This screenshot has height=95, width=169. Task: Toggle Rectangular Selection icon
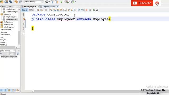(x=64, y=10)
